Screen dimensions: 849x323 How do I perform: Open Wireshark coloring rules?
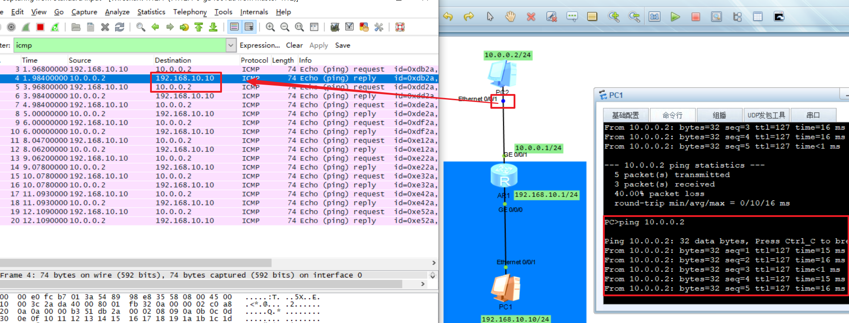point(364,27)
